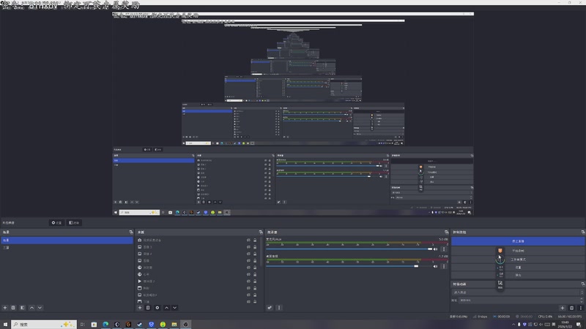Open the source Filters toolbar button
Image resolution: width=586 pixels, height=329 pixels.
point(74,223)
